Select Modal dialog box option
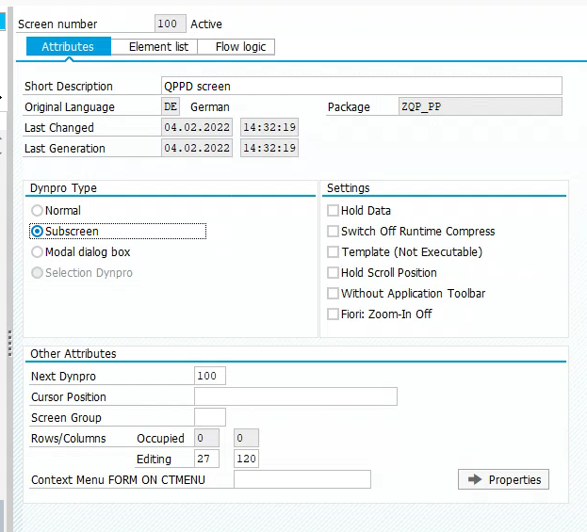Screen dimensions: 587x532 click(38, 252)
